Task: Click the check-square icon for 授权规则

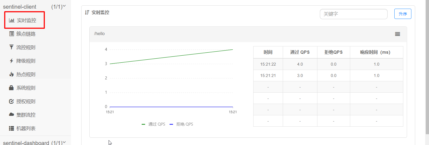Action: [x=11, y=101]
